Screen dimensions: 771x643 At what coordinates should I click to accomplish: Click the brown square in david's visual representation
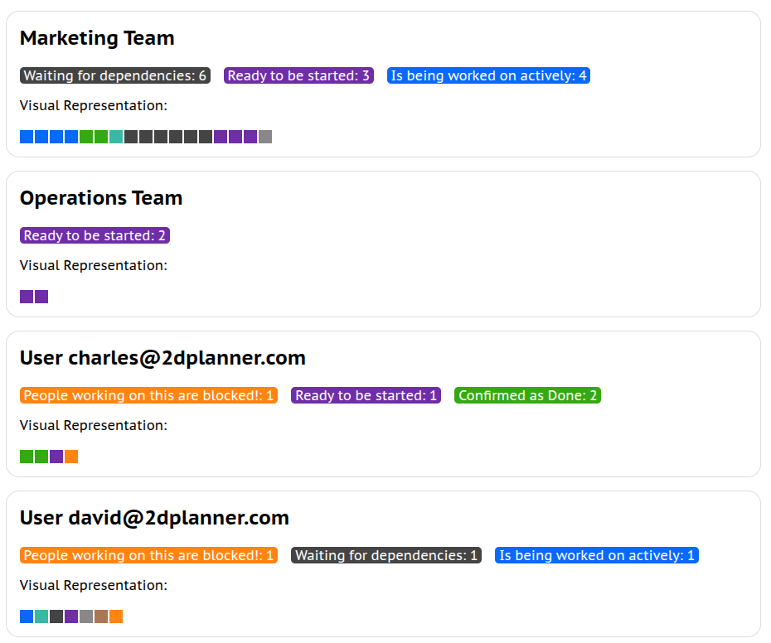click(101, 616)
